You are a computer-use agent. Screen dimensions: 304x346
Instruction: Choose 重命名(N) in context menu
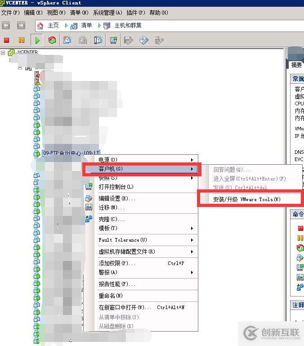tap(141, 296)
